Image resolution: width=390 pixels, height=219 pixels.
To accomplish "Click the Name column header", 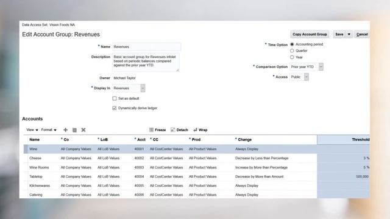I will pyautogui.click(x=34, y=139).
